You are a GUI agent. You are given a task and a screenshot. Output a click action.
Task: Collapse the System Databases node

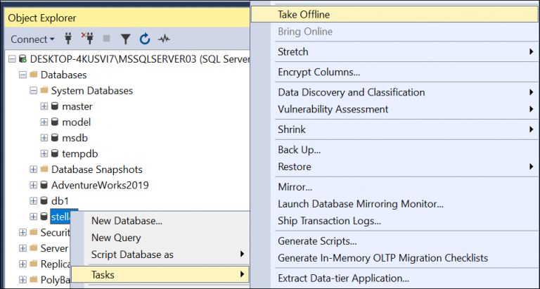(x=33, y=91)
